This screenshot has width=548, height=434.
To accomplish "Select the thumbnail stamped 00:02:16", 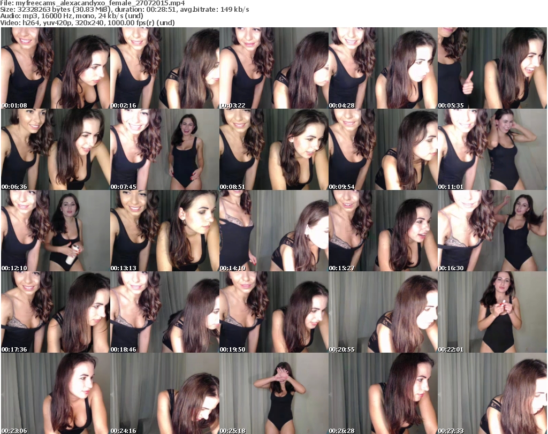I will click(165, 68).
